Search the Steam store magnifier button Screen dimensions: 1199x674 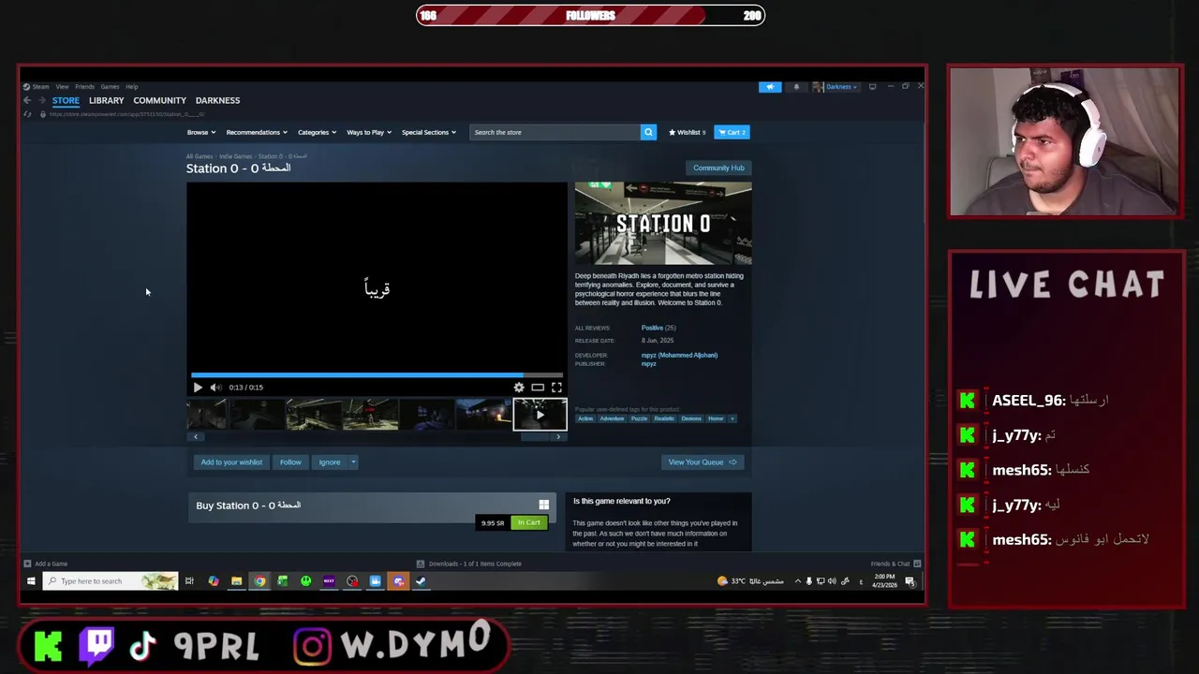pyautogui.click(x=648, y=132)
